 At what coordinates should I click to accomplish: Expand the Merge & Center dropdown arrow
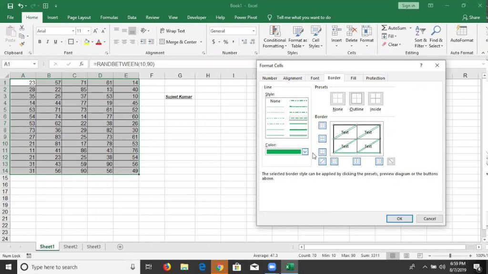201,42
